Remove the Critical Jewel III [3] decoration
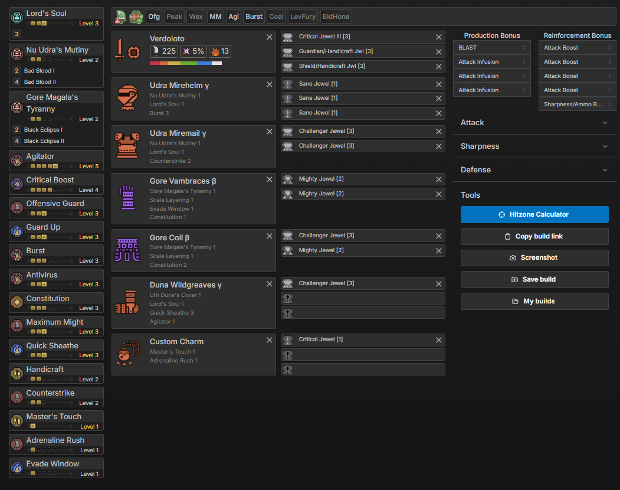 (438, 37)
